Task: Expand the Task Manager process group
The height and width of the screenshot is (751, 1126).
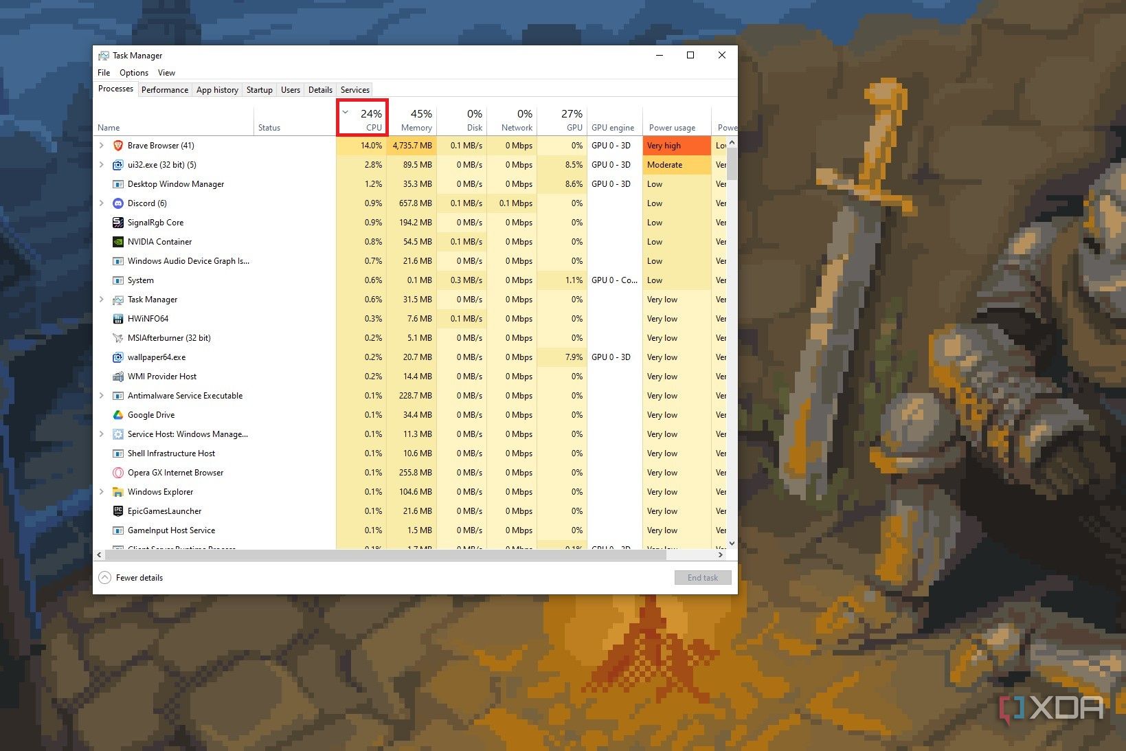Action: (x=102, y=300)
